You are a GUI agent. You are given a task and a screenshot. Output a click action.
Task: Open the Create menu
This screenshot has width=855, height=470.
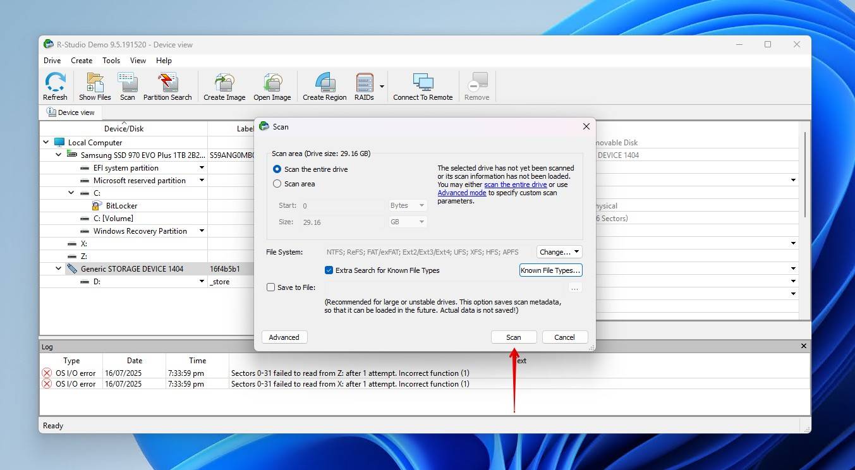point(82,61)
